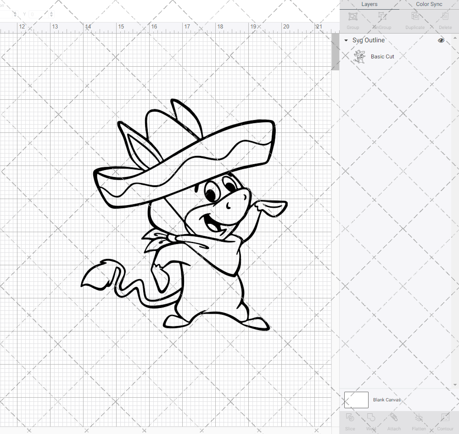Hide the Svg Outline layer

[x=441, y=40]
